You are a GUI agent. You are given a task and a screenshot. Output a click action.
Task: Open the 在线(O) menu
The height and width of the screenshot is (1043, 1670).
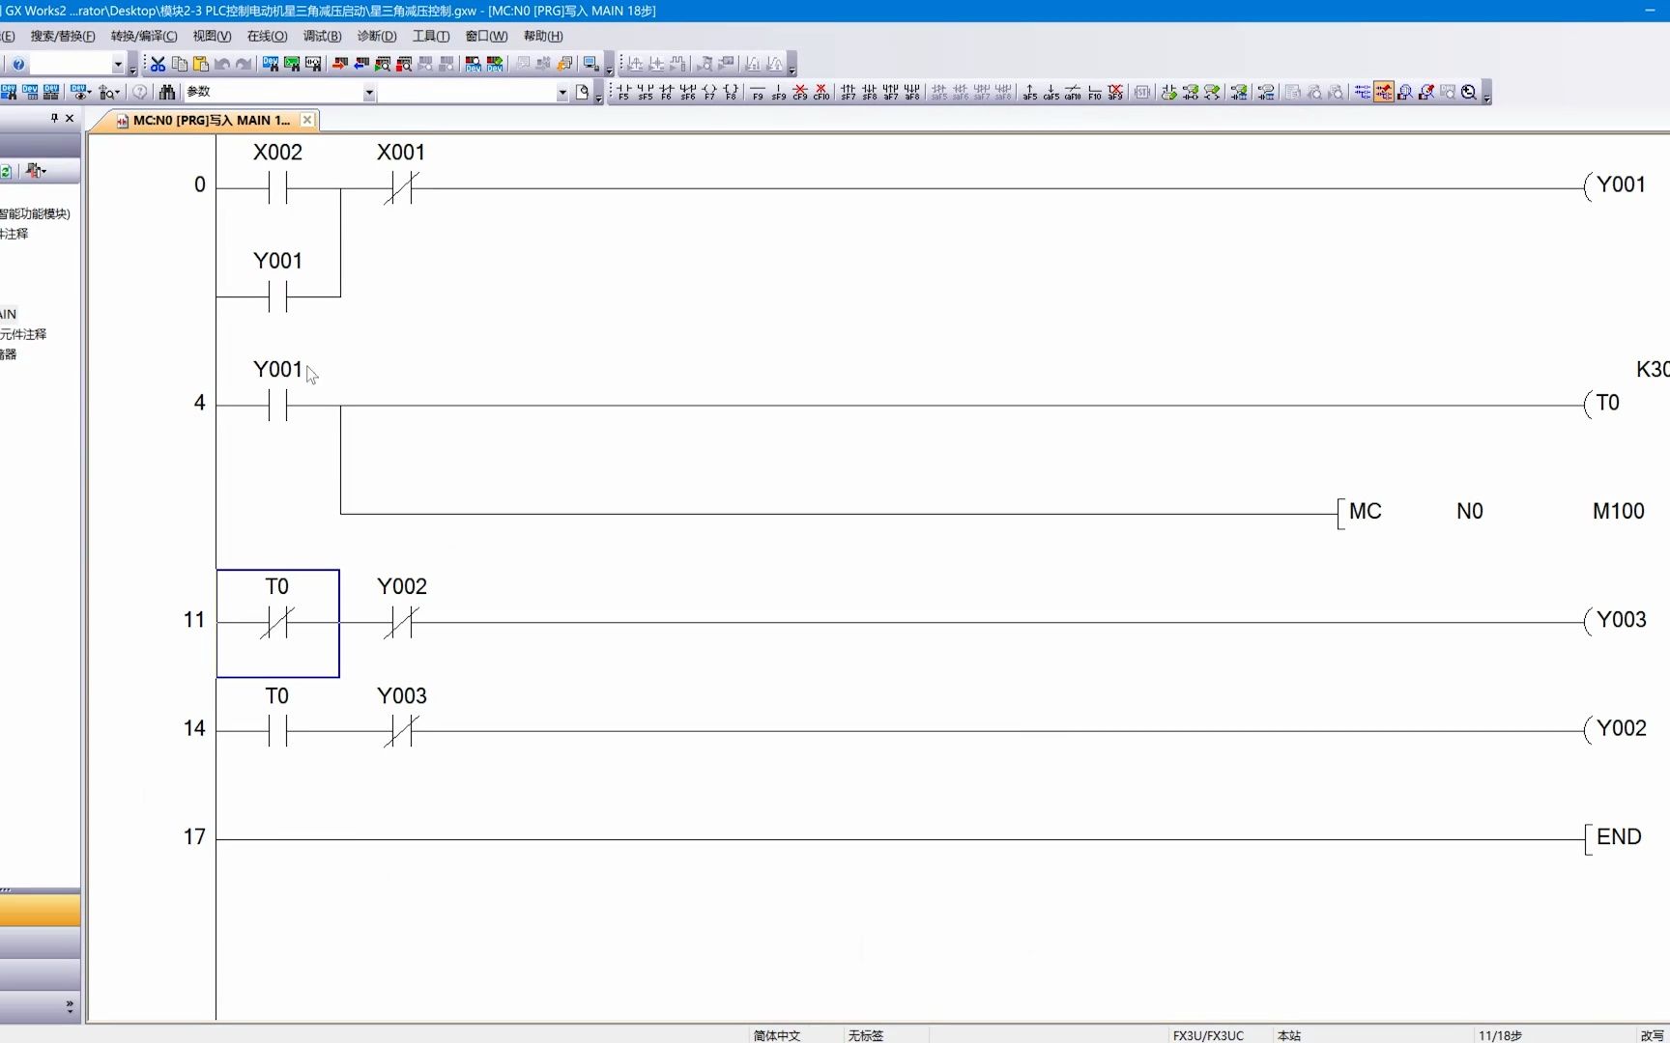267,36
